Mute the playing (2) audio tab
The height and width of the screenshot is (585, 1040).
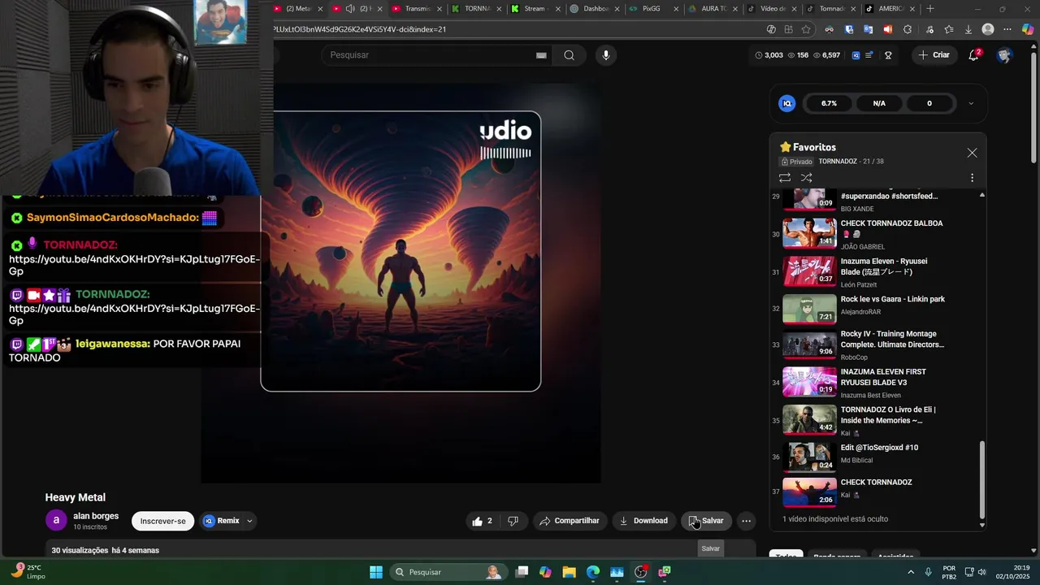(x=350, y=9)
